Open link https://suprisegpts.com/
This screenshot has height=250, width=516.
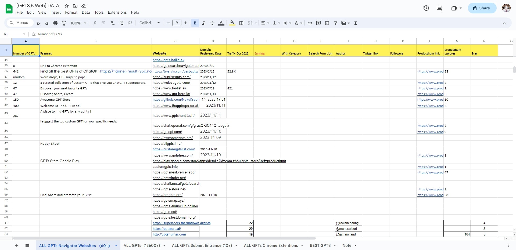[x=171, y=77]
